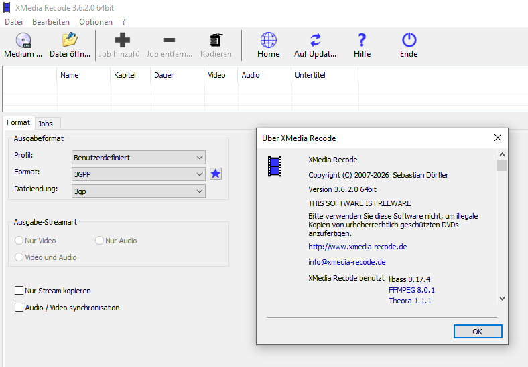Select the Format tab
The width and height of the screenshot is (528, 367).
pos(19,122)
